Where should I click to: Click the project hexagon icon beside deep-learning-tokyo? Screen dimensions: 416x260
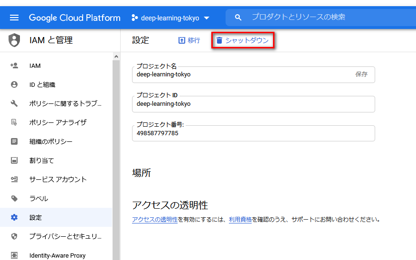pos(135,18)
